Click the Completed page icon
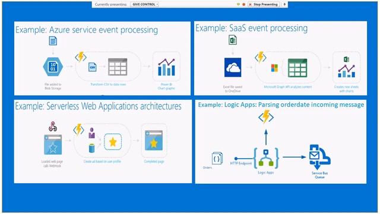The image size is (380, 214). [154, 140]
